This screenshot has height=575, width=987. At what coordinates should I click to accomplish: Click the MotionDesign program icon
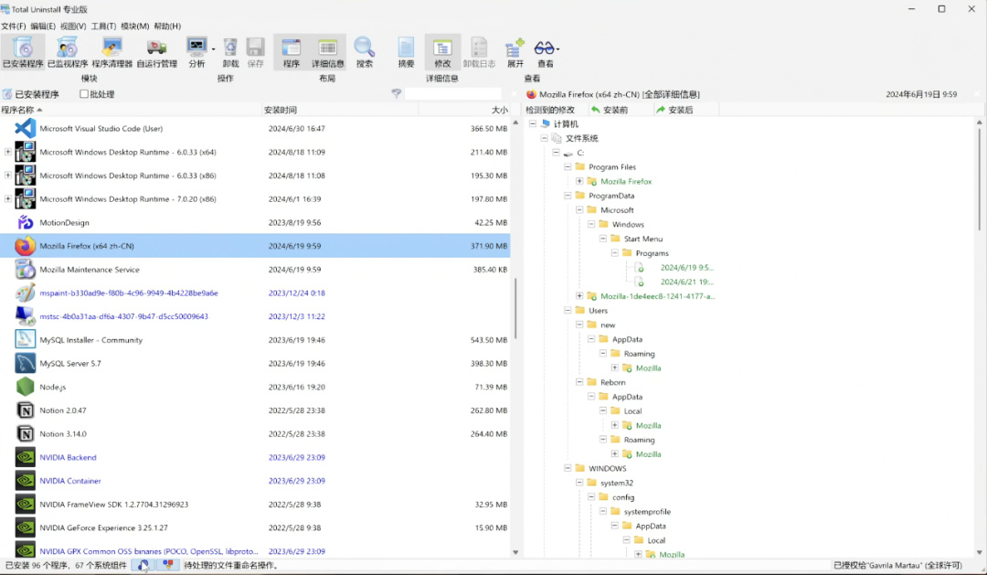click(26, 222)
